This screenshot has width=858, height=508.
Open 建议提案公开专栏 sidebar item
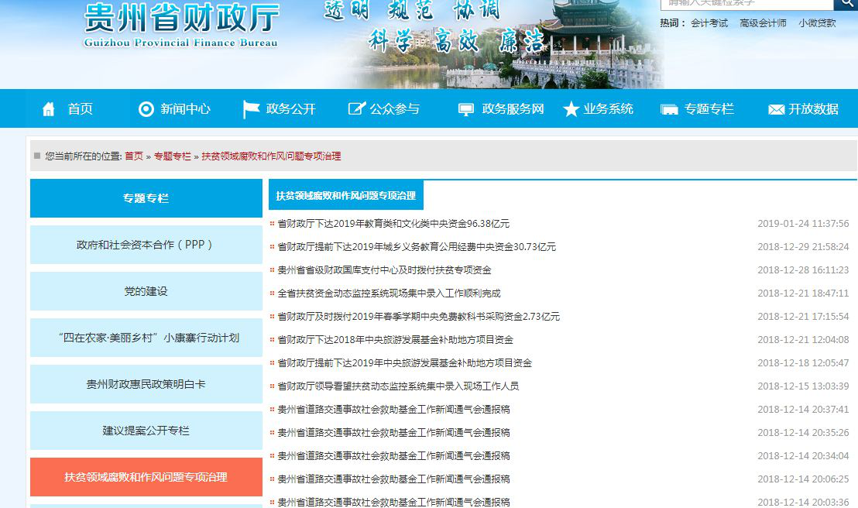click(x=146, y=431)
